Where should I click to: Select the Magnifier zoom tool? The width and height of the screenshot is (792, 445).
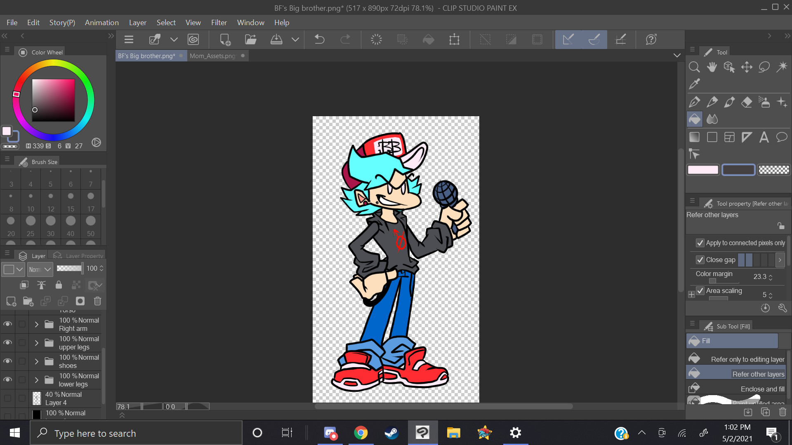pyautogui.click(x=694, y=67)
